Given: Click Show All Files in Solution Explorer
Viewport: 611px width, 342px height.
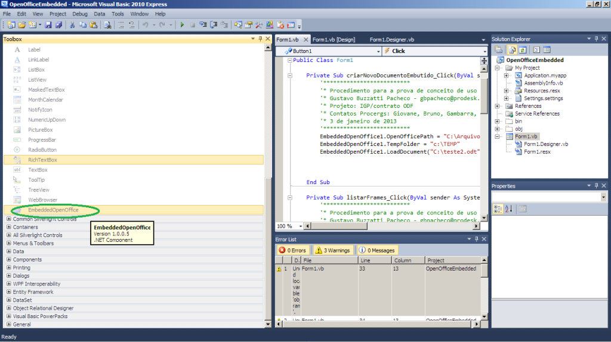Looking at the screenshot, I should pyautogui.click(x=512, y=50).
